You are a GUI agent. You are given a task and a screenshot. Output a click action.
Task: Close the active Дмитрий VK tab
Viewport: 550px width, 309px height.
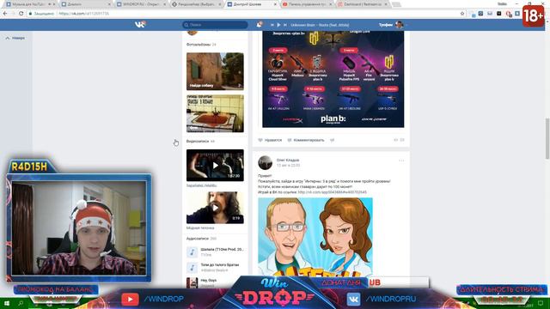coord(275,4)
